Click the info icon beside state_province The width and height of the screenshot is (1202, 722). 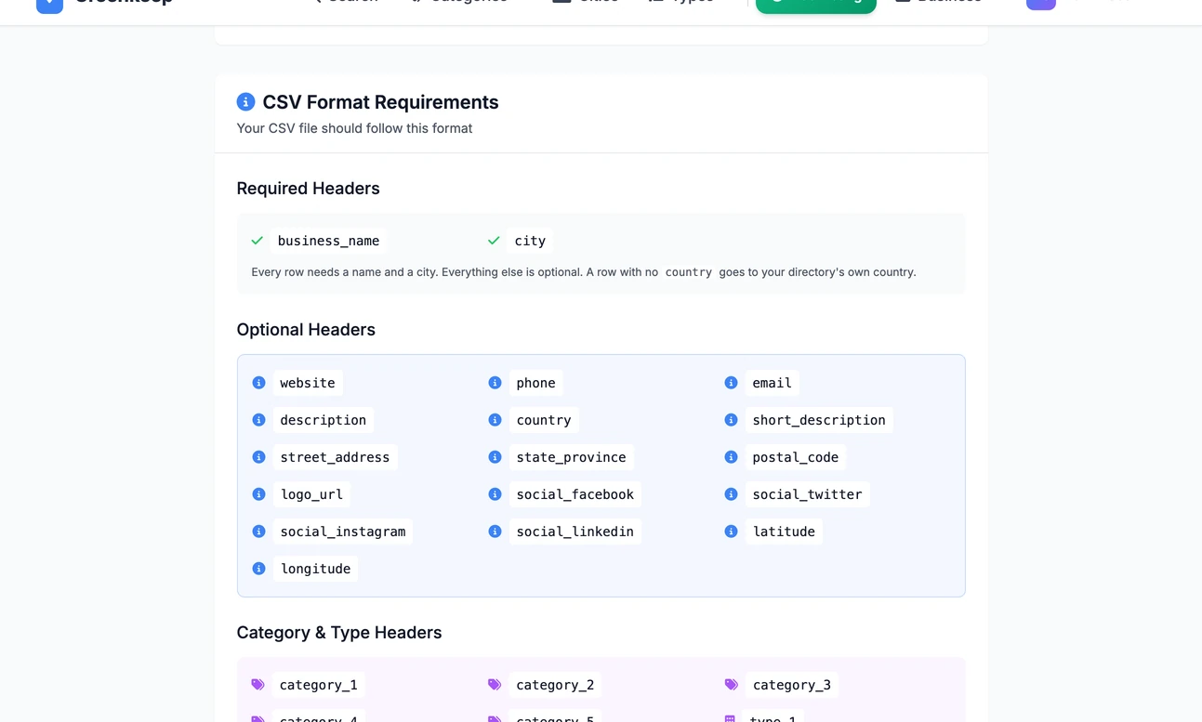[495, 457]
